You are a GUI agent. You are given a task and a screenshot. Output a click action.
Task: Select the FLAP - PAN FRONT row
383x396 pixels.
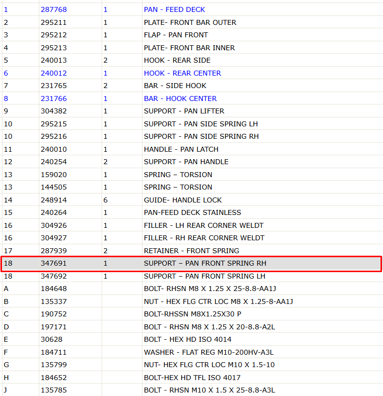[x=191, y=35]
